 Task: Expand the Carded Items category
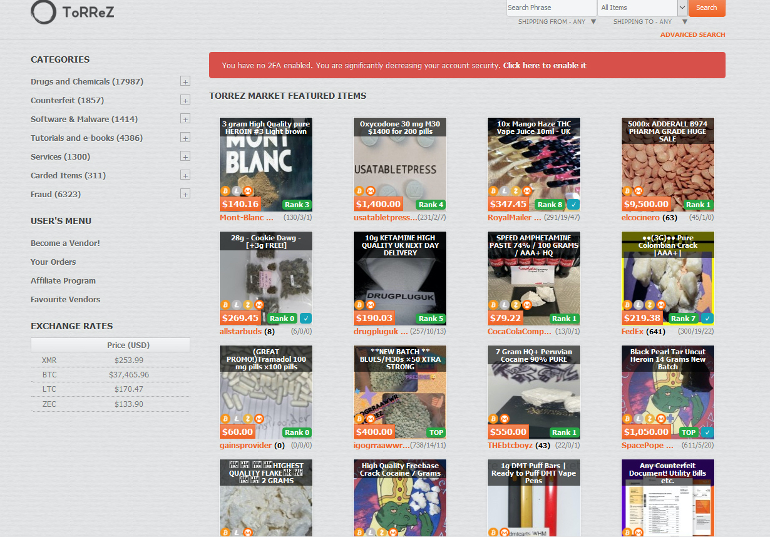[x=185, y=175]
